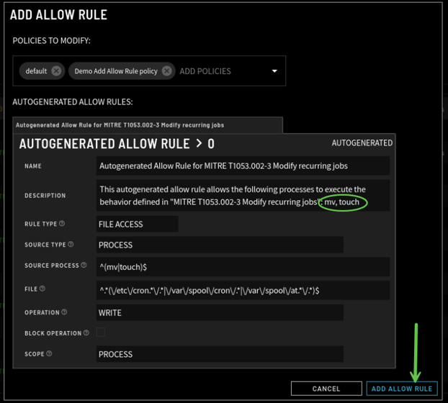Click the default policy chip label
Screen dimensions: 448x403
pos(36,71)
